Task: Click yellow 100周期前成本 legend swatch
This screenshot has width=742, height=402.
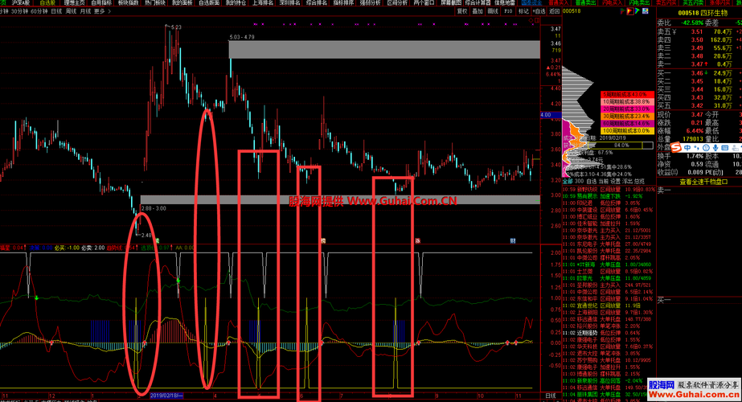Action: pos(628,131)
